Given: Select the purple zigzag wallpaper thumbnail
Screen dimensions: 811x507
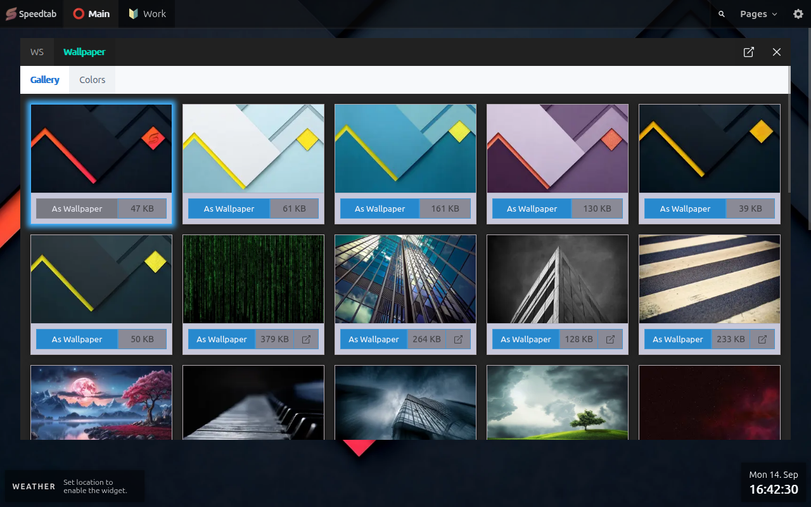Looking at the screenshot, I should coord(558,148).
